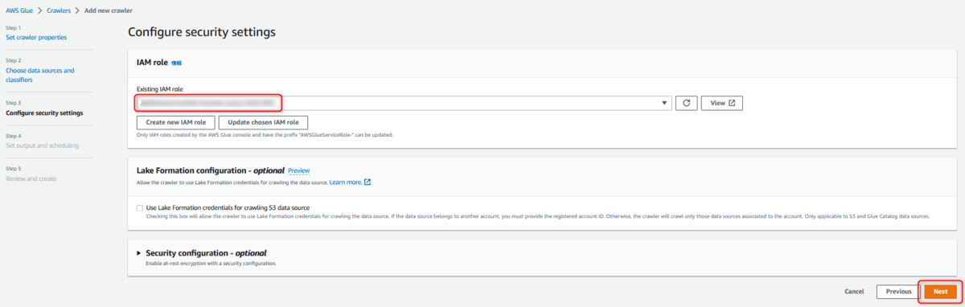The image size is (965, 307).
Task: Click the external link icon beside Learn more
Action: click(368, 182)
